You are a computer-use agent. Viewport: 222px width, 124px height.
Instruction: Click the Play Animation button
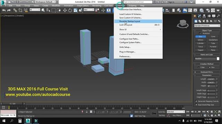(x=196, y=112)
